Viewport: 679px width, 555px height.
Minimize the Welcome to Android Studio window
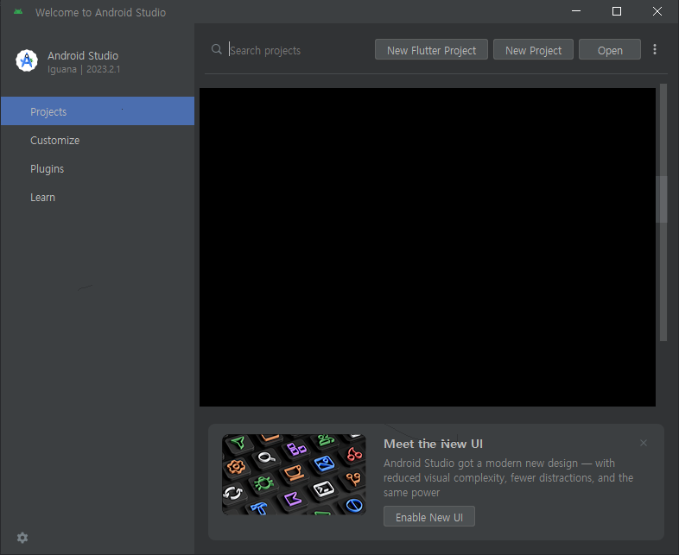click(x=576, y=11)
